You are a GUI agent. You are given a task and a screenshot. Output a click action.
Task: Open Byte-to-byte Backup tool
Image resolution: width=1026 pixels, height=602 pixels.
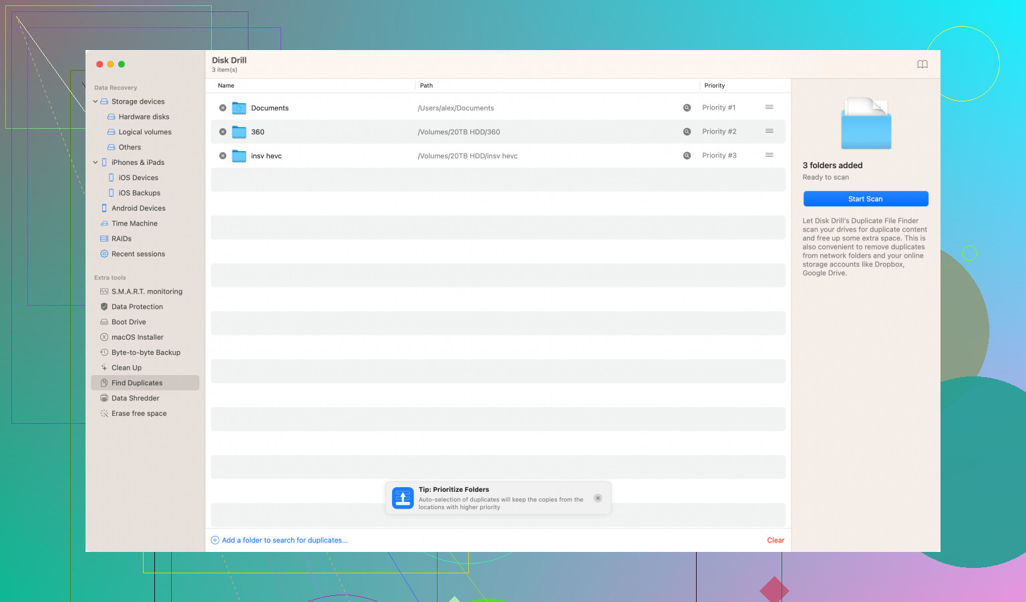(x=146, y=352)
